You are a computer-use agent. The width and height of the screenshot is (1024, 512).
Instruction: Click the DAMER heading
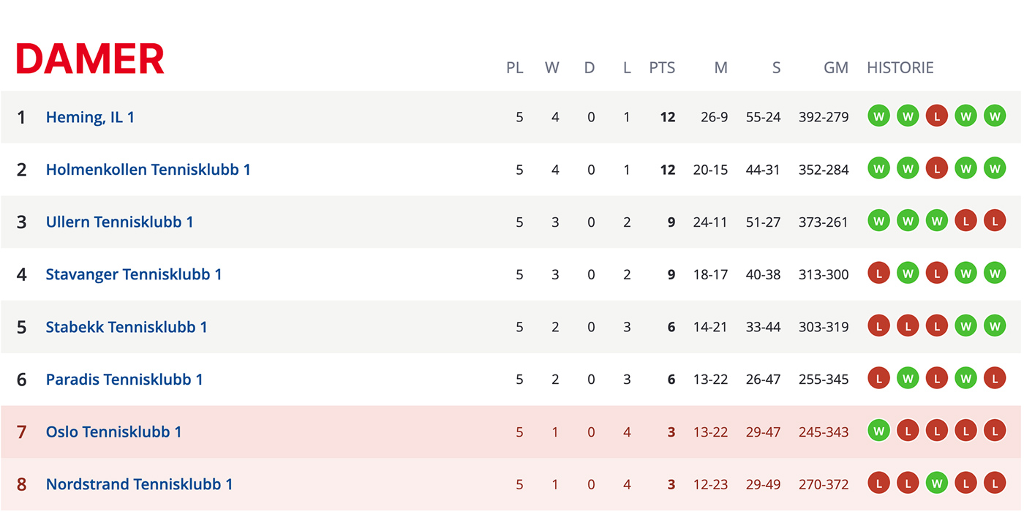click(x=90, y=59)
